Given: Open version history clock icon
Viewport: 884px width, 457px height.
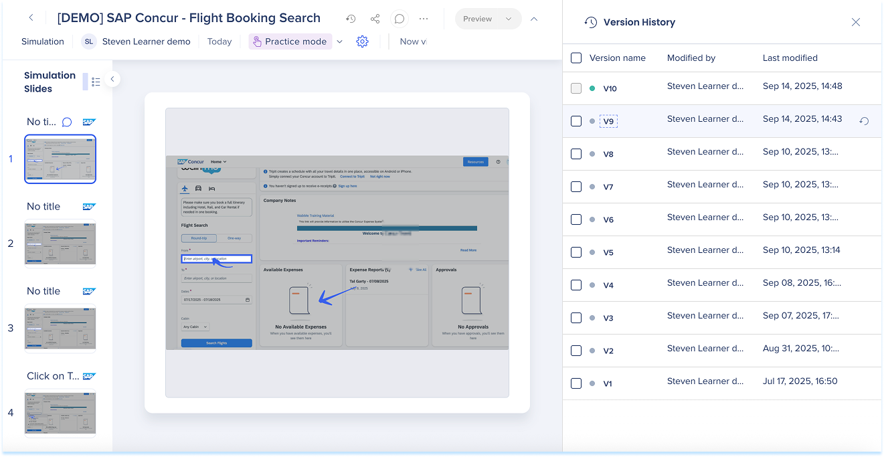Looking at the screenshot, I should (x=351, y=19).
